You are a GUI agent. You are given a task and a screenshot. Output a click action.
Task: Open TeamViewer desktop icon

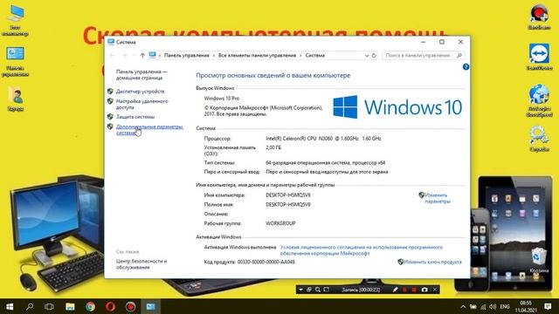[x=539, y=57]
